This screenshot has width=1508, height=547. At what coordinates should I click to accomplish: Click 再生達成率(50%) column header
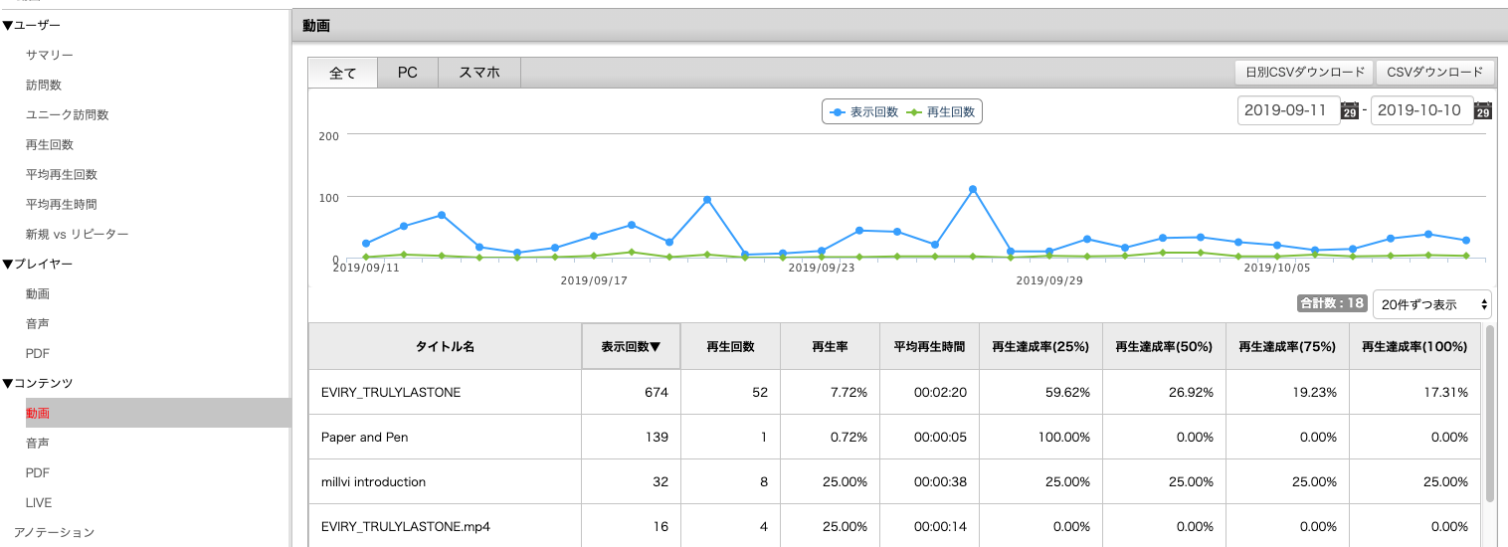(x=1164, y=347)
